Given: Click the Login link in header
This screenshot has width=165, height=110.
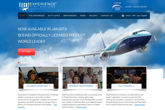Looking at the screenshot, I should click(138, 16).
